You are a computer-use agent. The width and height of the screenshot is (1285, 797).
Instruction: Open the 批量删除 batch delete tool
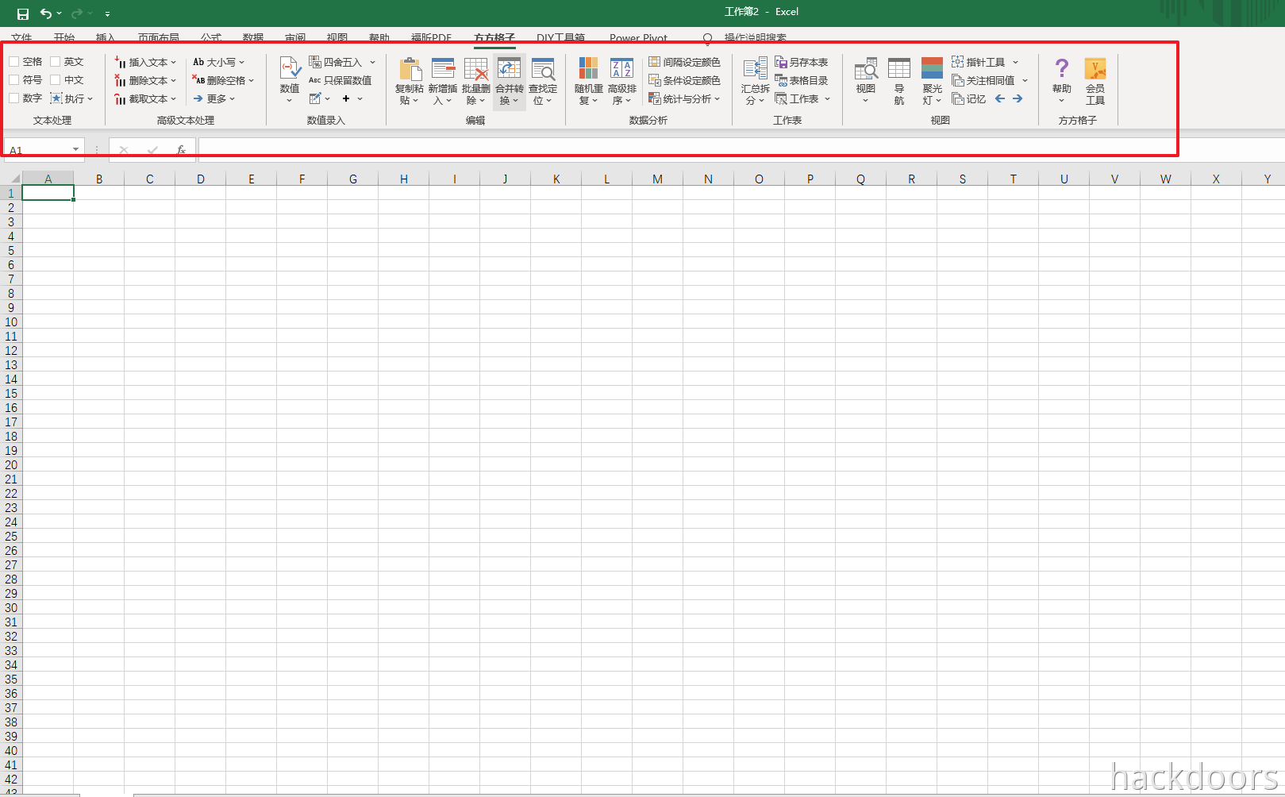click(x=476, y=82)
